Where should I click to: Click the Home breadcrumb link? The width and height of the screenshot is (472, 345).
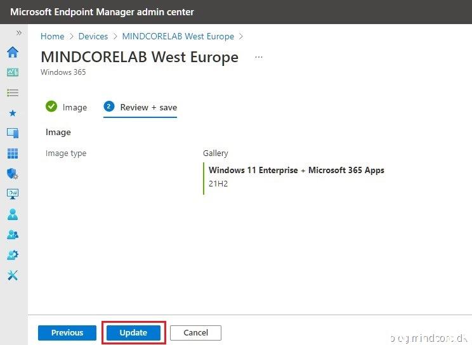point(52,37)
